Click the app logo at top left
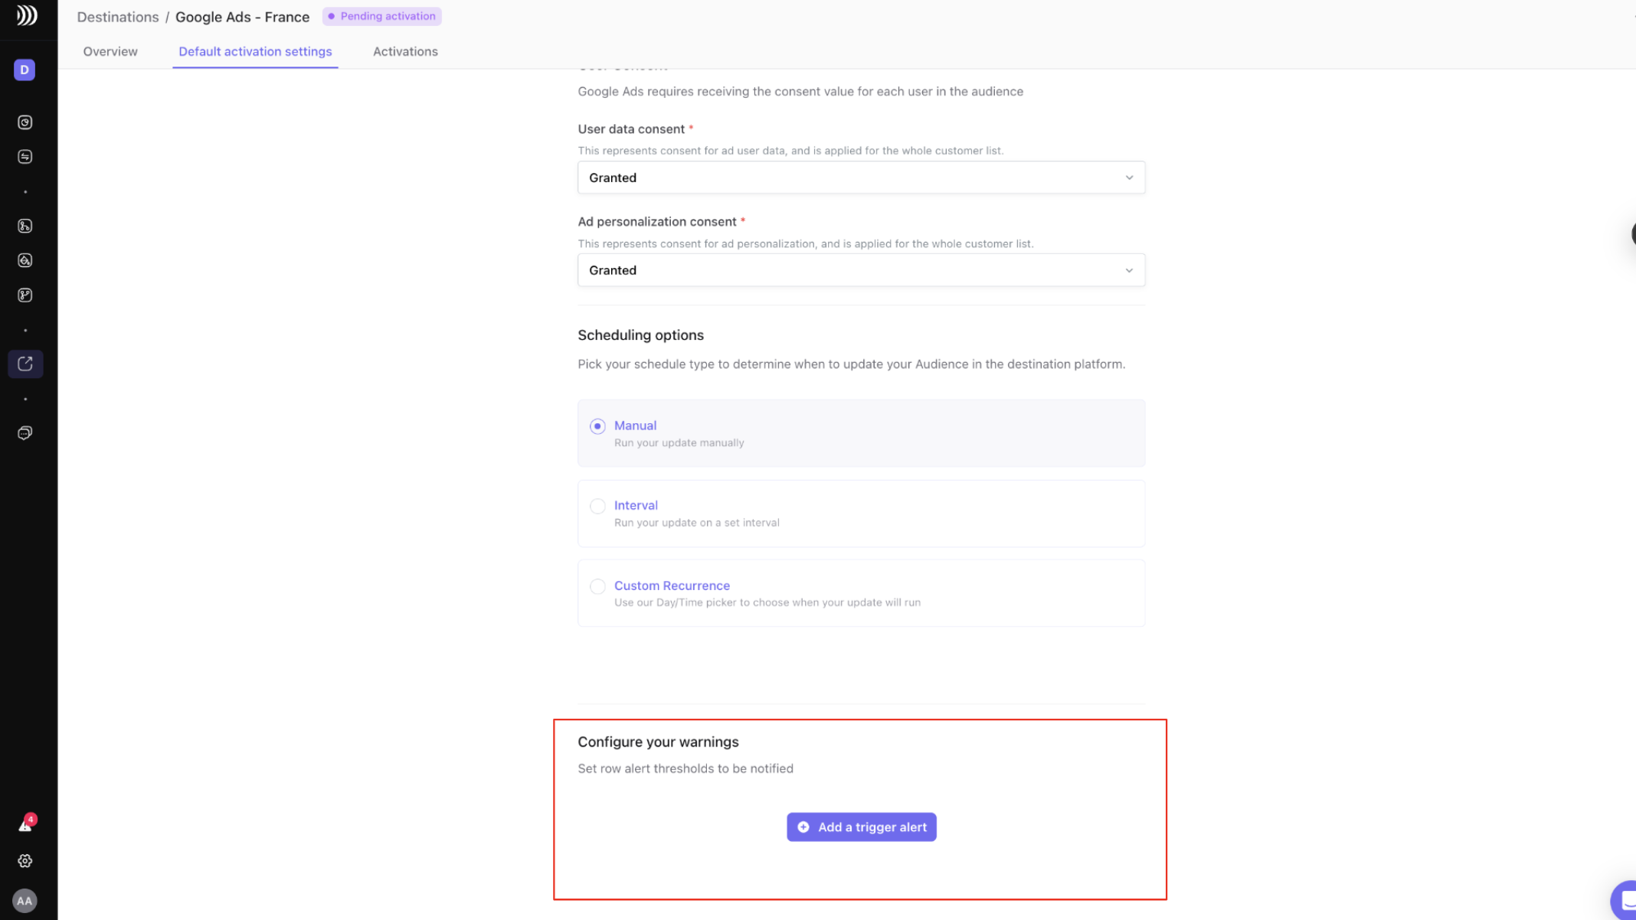 [x=27, y=15]
